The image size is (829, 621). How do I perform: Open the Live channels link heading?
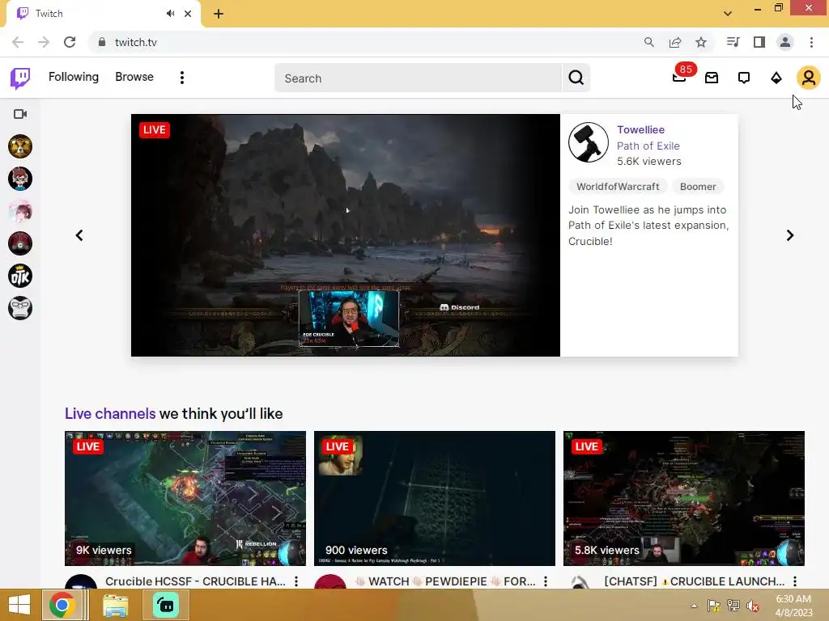point(110,413)
